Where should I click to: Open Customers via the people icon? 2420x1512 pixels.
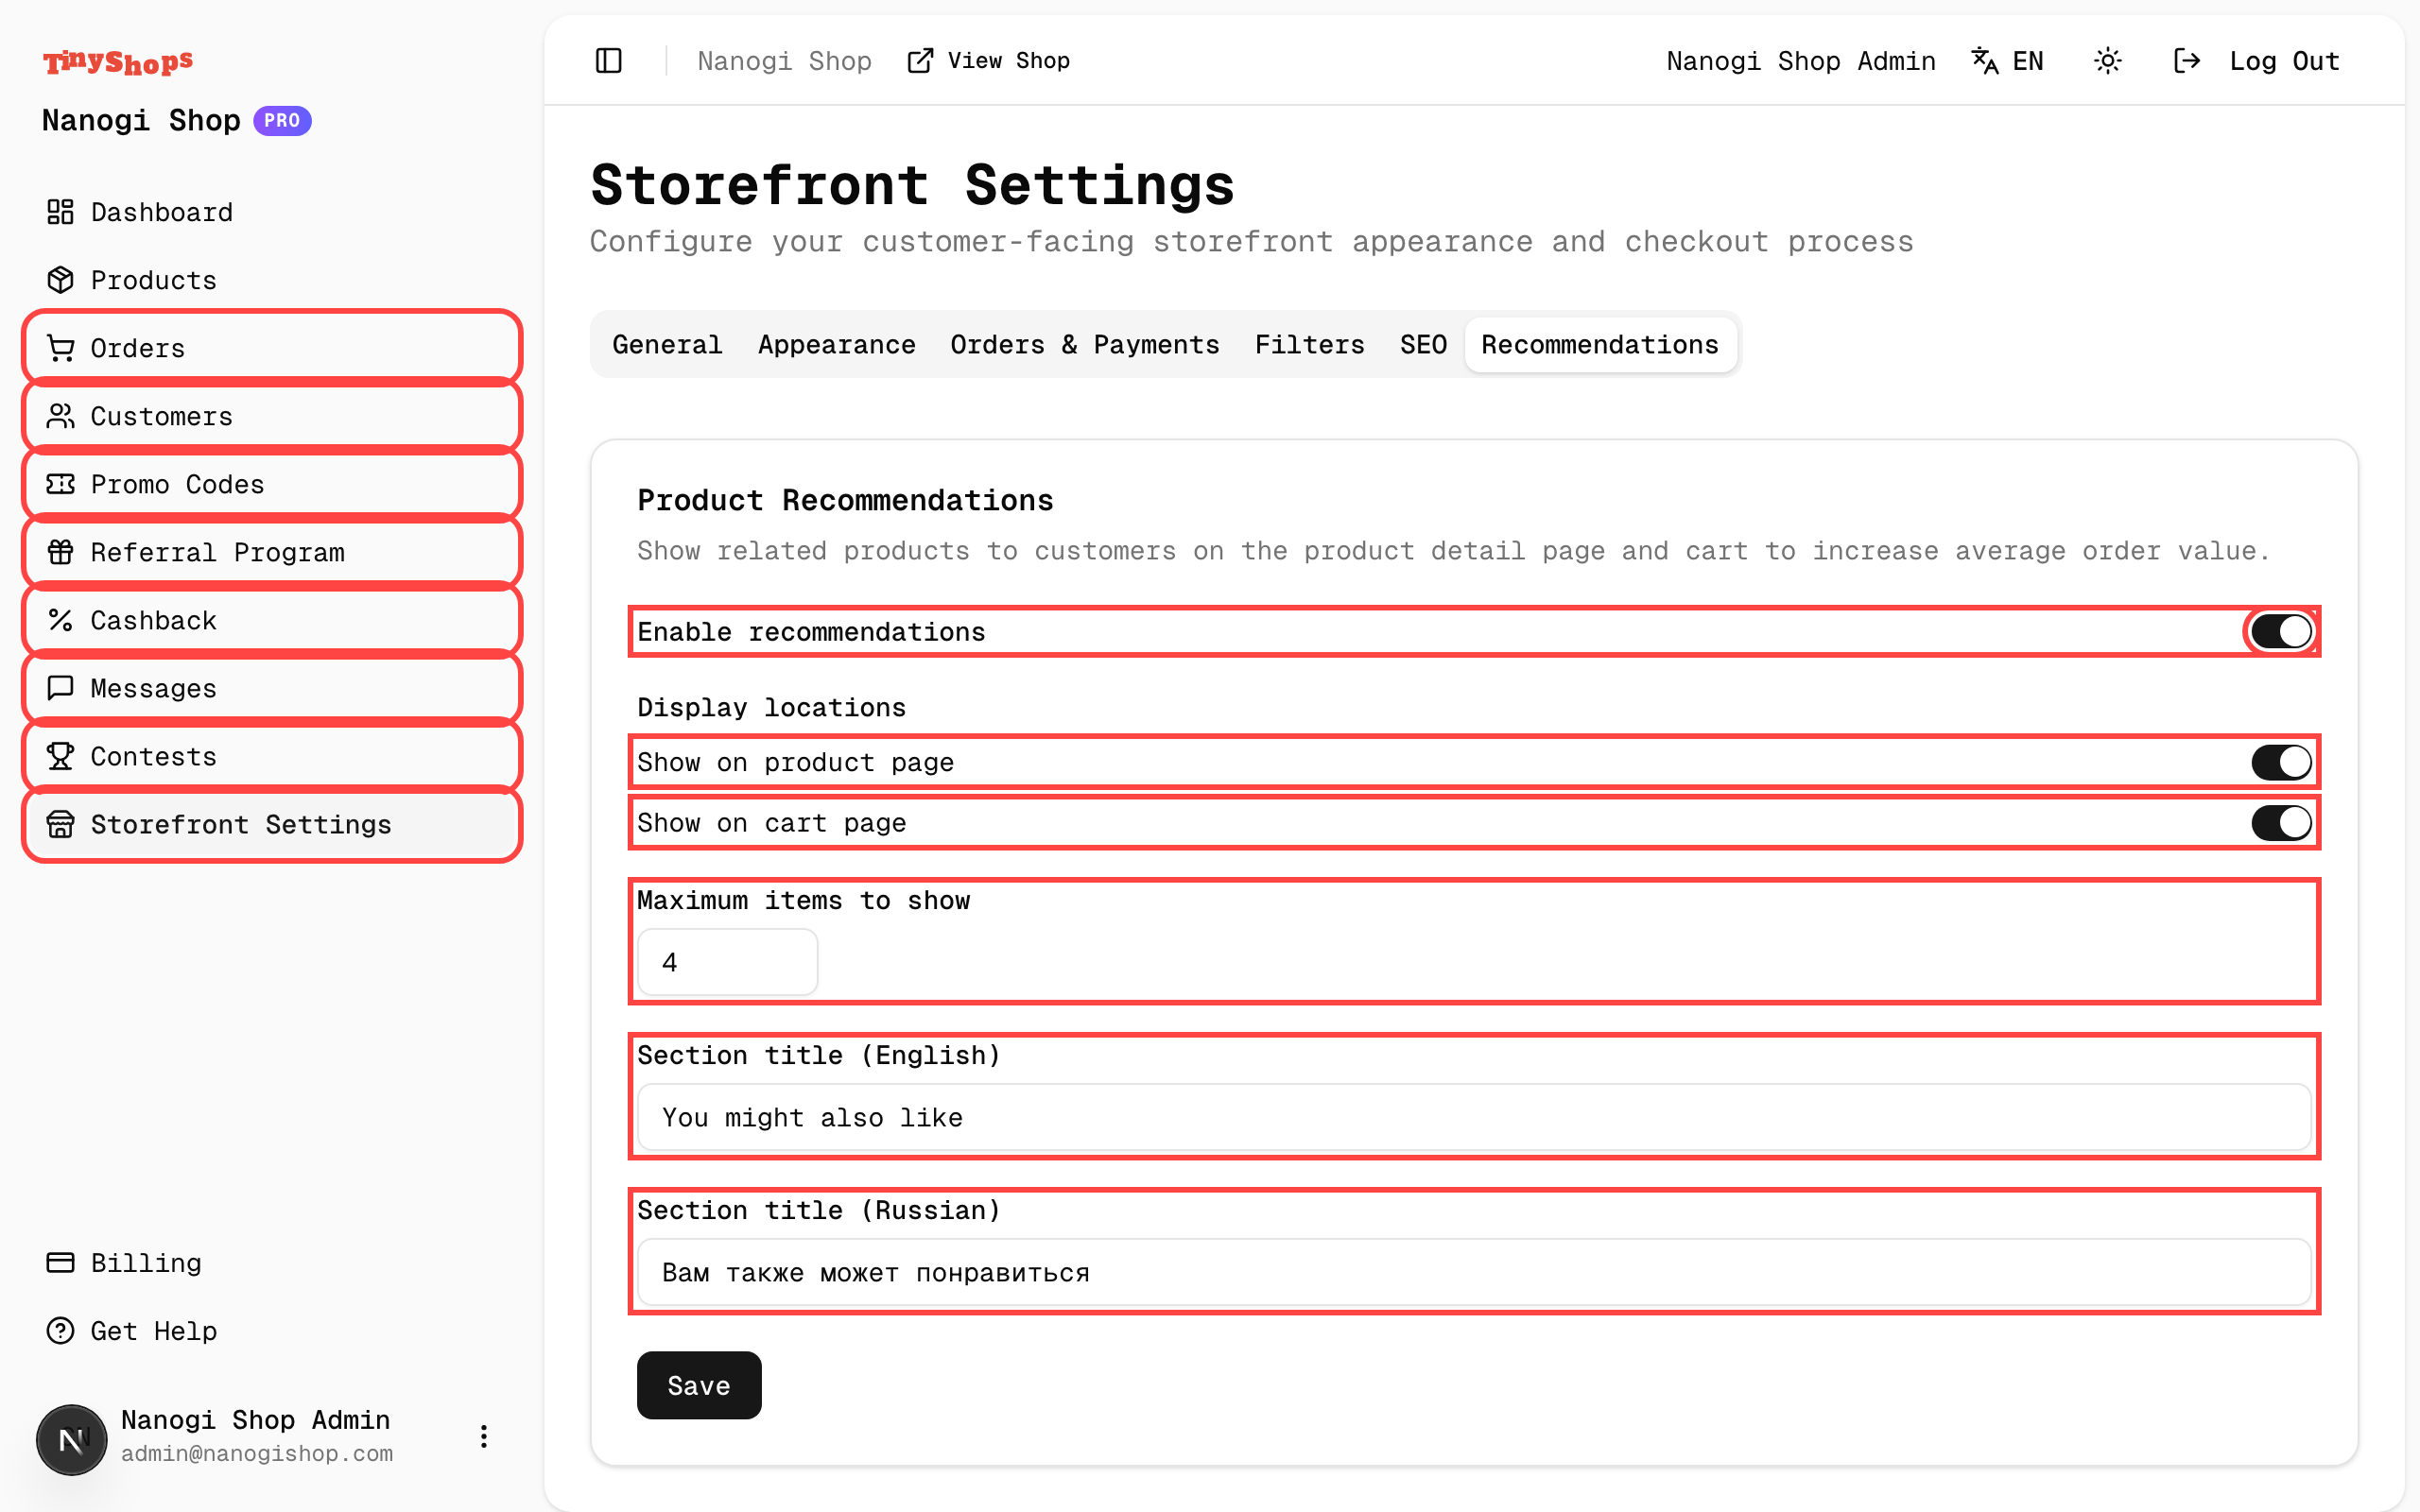(x=61, y=416)
